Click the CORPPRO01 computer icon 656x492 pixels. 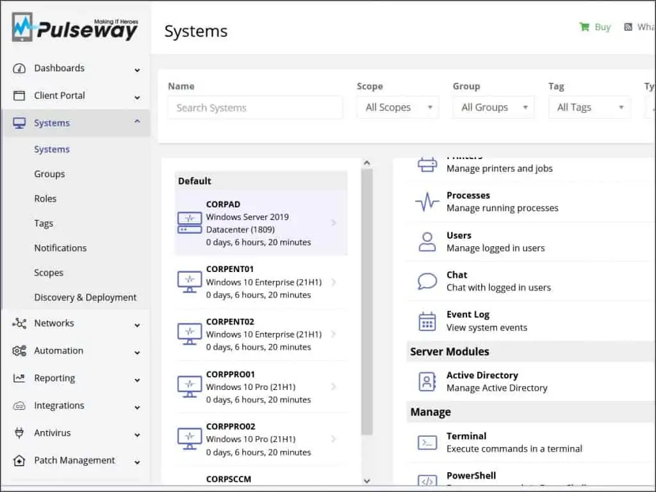(190, 387)
